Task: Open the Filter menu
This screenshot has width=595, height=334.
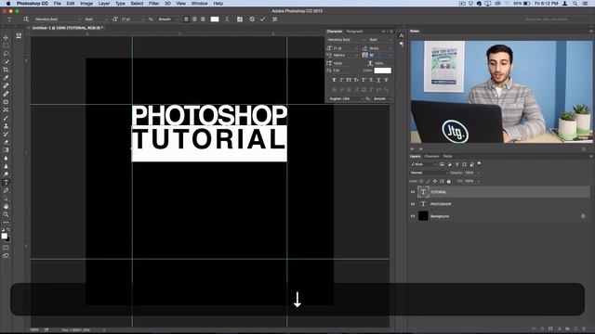Action: coord(153,4)
